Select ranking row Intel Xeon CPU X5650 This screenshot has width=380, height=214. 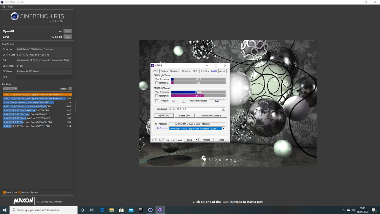coord(37,103)
